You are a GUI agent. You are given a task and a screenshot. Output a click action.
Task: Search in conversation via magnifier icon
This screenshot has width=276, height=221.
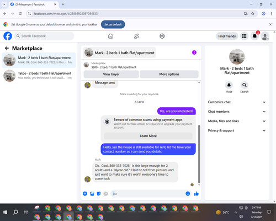click(x=245, y=85)
